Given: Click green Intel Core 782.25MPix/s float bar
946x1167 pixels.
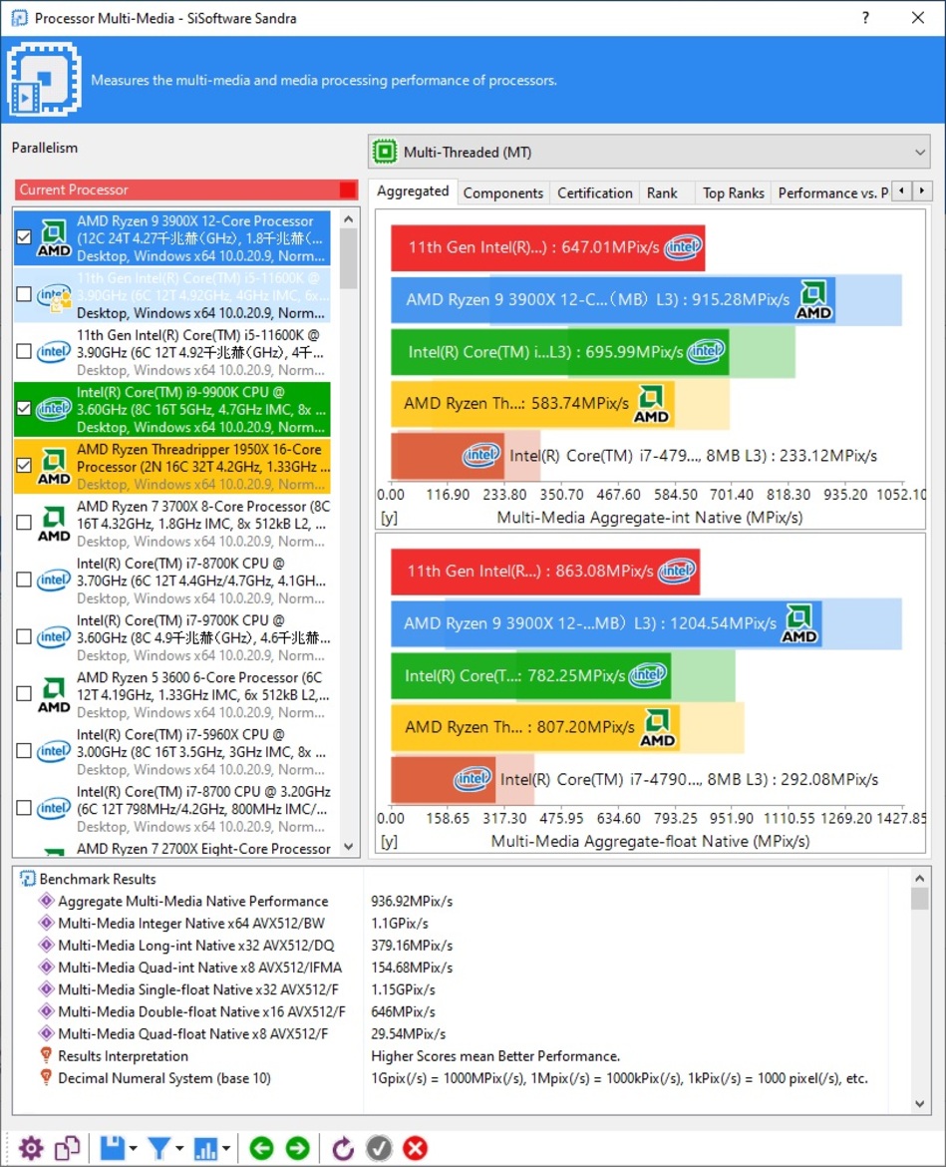Looking at the screenshot, I should pyautogui.click(x=530, y=676).
